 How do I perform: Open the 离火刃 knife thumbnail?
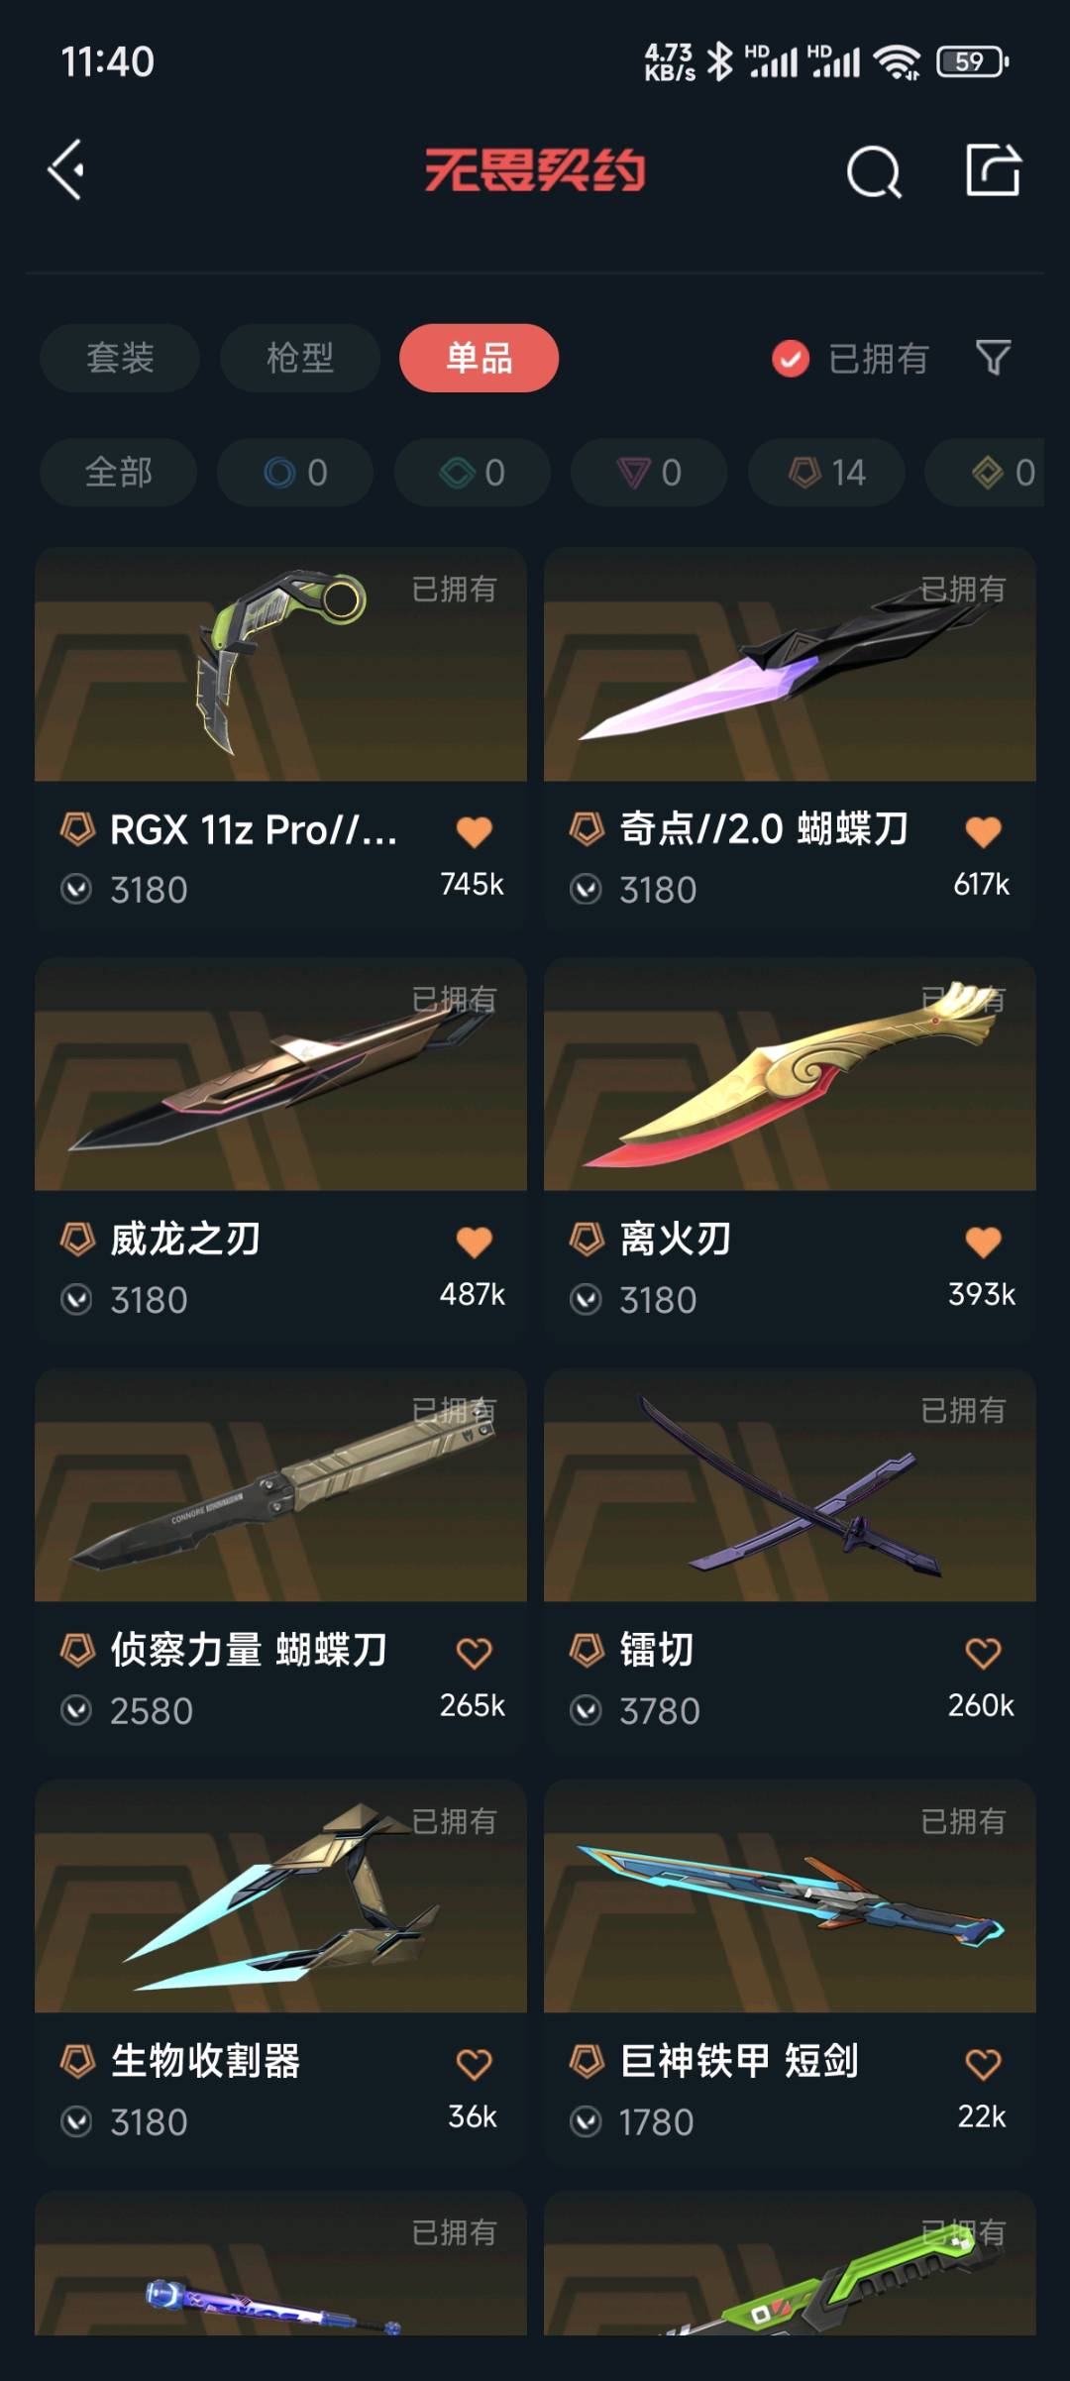click(x=790, y=1074)
